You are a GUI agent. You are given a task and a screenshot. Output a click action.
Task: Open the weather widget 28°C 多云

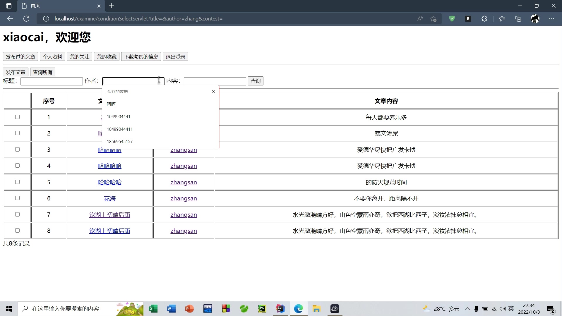441,309
